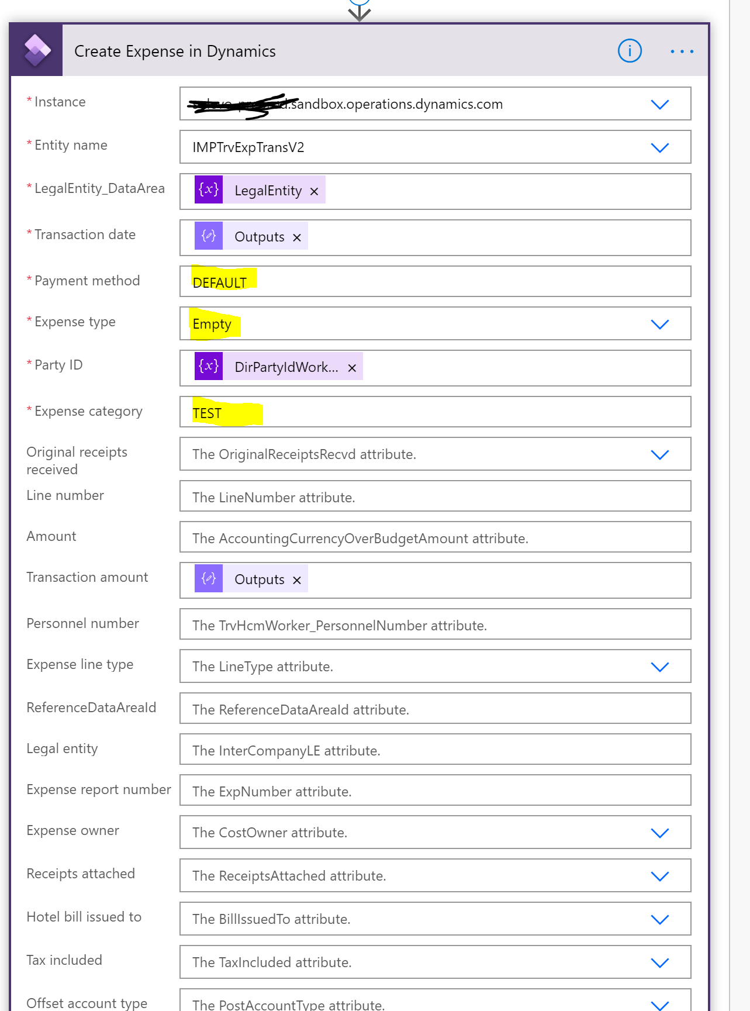
Task: Click empty area of Party ID field
Action: tap(526, 368)
